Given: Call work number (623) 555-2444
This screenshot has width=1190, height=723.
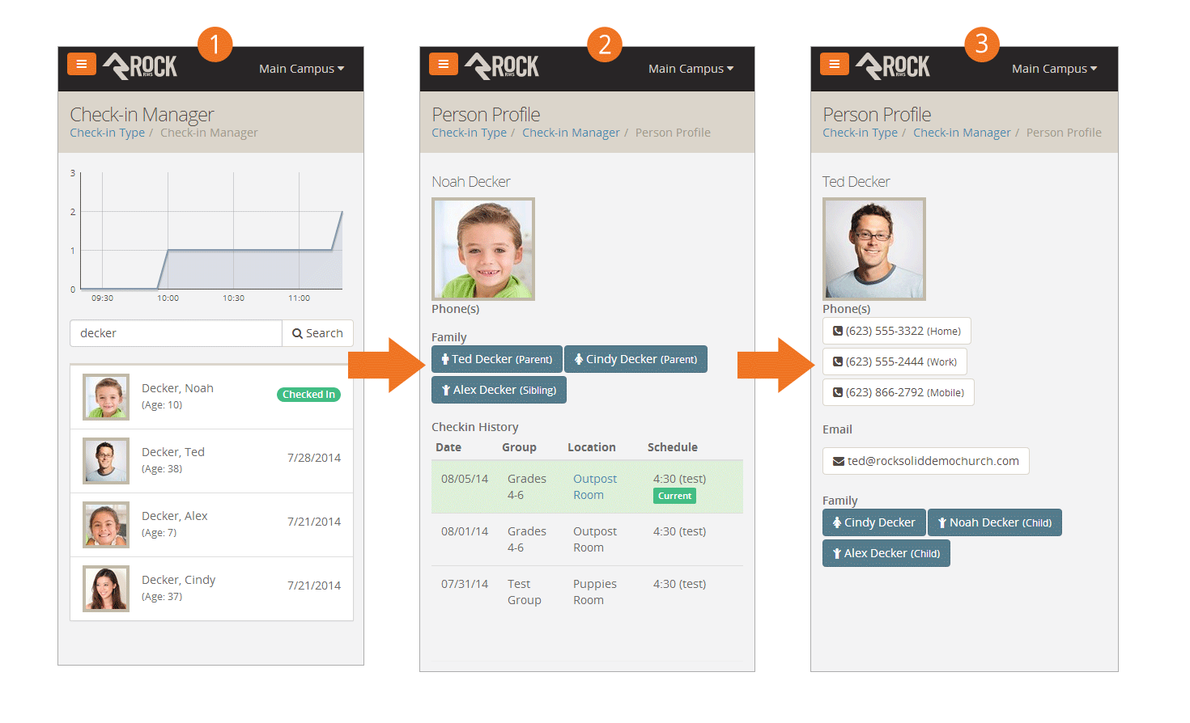Looking at the screenshot, I should (895, 361).
